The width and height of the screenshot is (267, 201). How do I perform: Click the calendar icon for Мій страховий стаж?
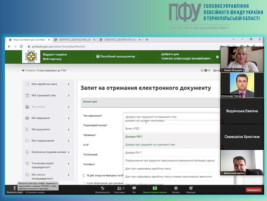(27, 96)
